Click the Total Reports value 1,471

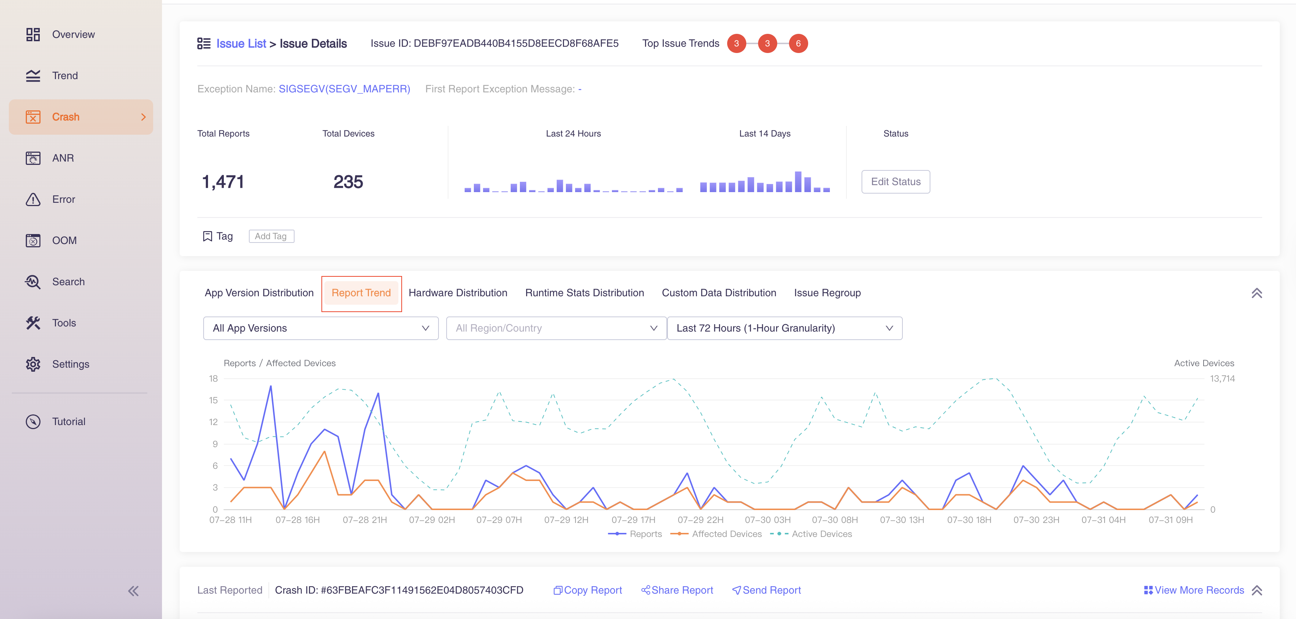[223, 182]
